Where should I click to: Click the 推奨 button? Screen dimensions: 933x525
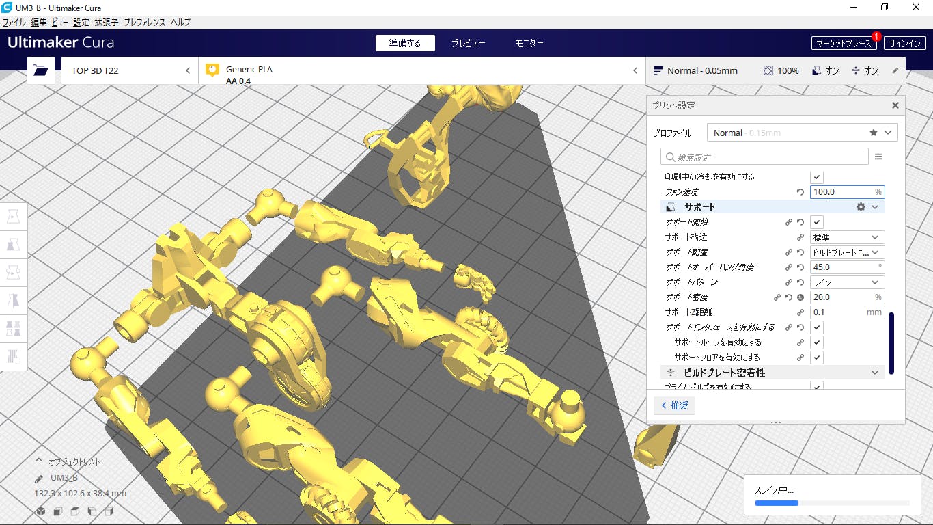(674, 405)
